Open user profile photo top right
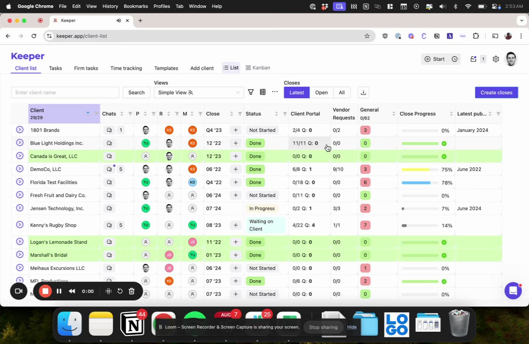529x344 pixels. click(511, 59)
